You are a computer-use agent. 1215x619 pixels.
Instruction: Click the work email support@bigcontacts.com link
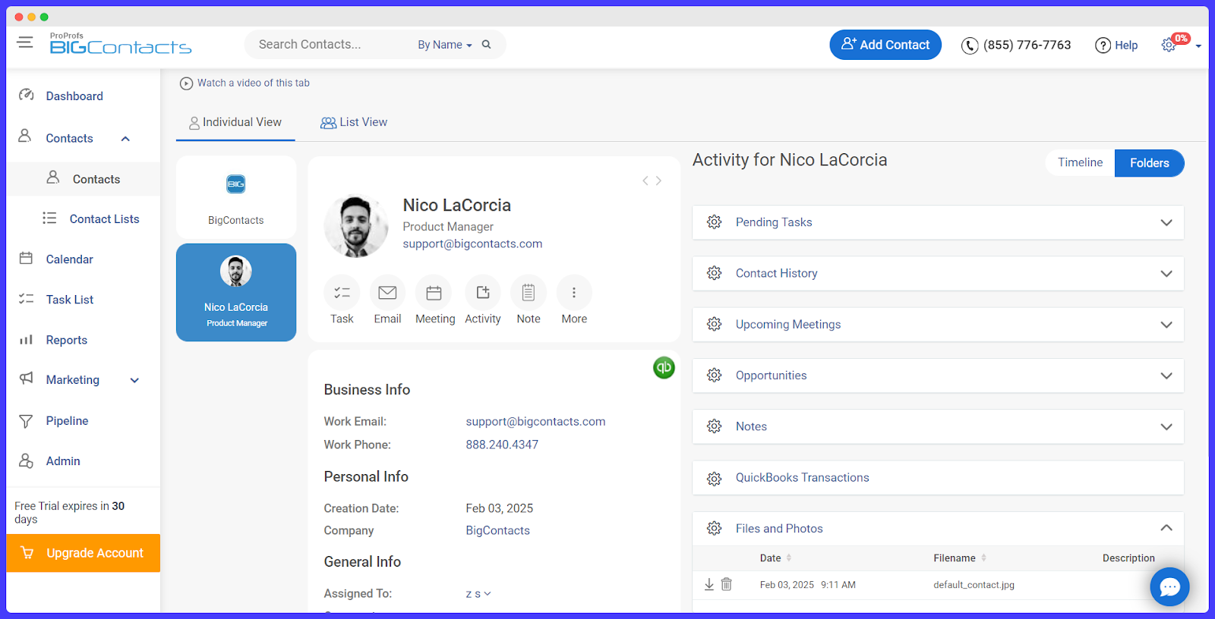(x=535, y=422)
